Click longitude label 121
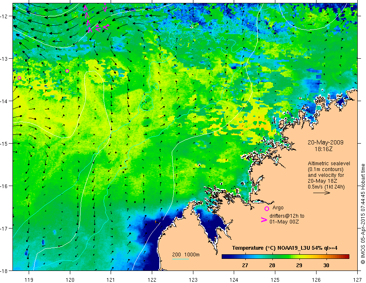 [x=111, y=280]
